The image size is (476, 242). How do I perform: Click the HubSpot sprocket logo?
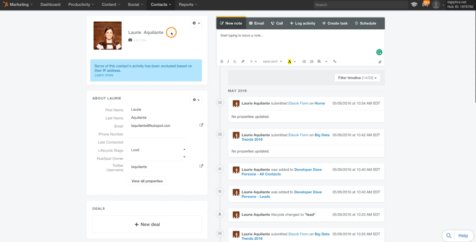[6, 5]
